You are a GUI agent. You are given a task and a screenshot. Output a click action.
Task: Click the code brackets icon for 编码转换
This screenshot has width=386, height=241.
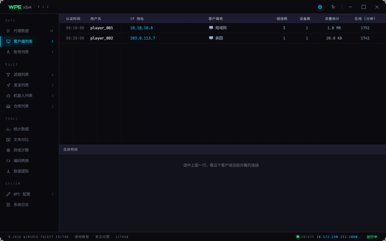(x=8, y=161)
